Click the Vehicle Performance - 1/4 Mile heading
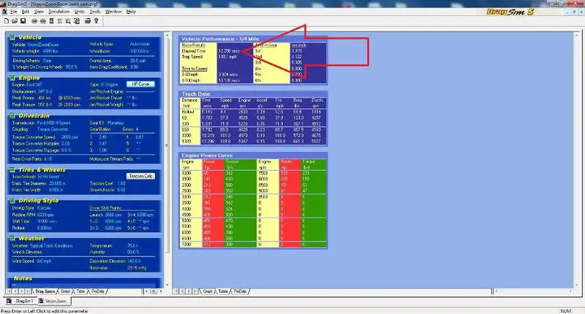585x314 pixels. click(x=220, y=39)
